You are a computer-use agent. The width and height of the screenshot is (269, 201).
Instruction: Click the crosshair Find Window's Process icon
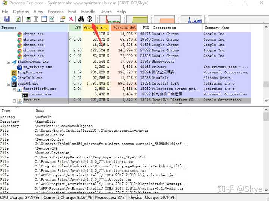89,19
